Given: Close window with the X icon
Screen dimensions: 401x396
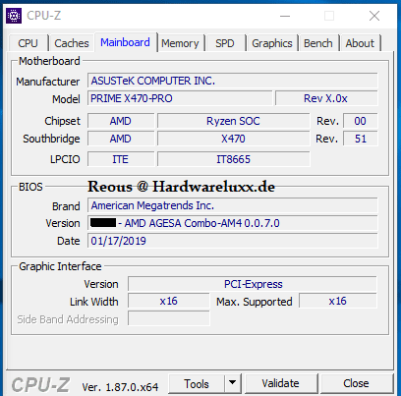Looking at the screenshot, I should click(x=374, y=16).
